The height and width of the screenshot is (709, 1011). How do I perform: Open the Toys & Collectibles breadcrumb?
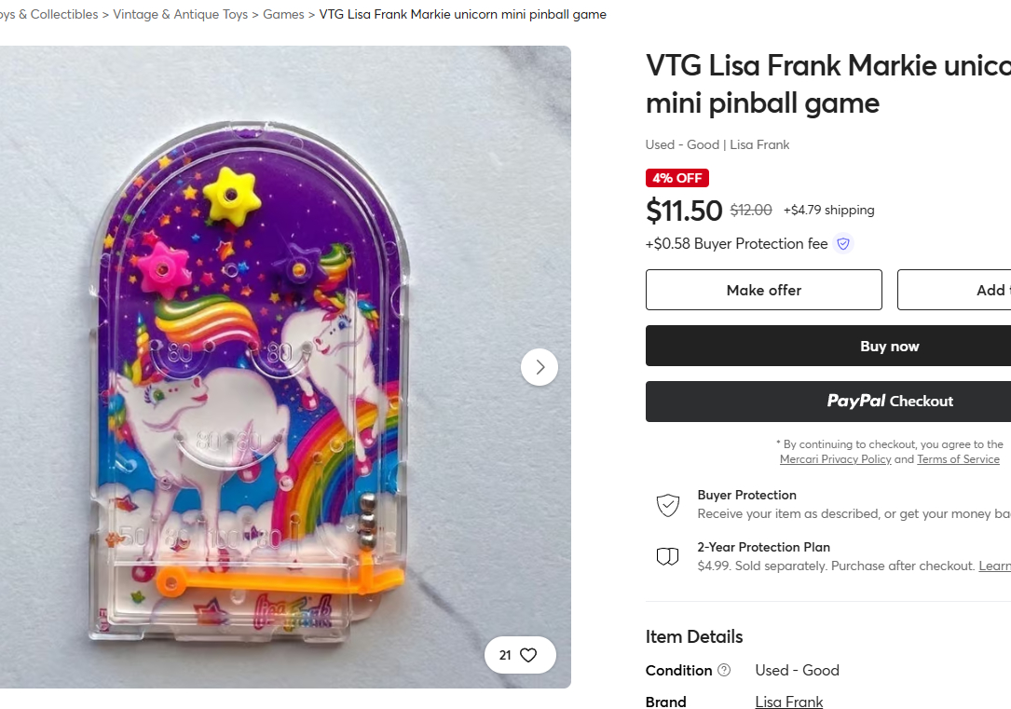point(48,14)
